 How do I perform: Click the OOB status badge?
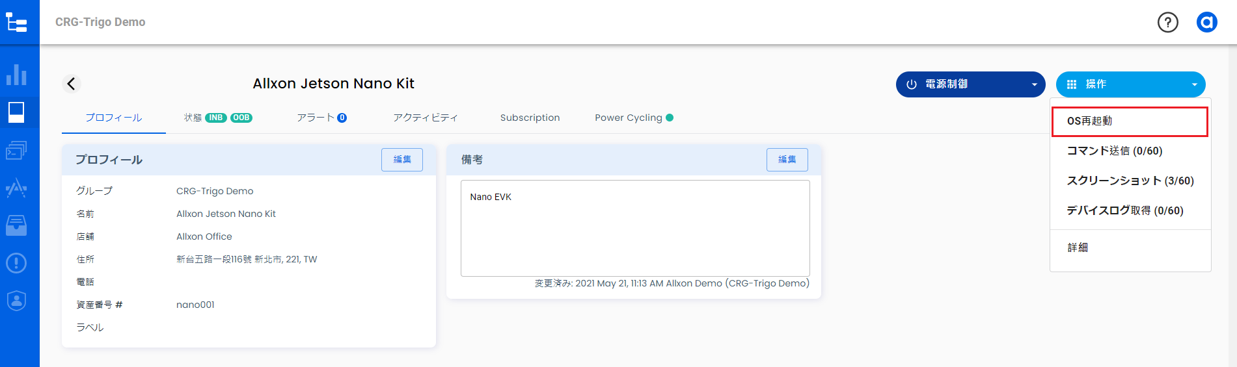[241, 118]
